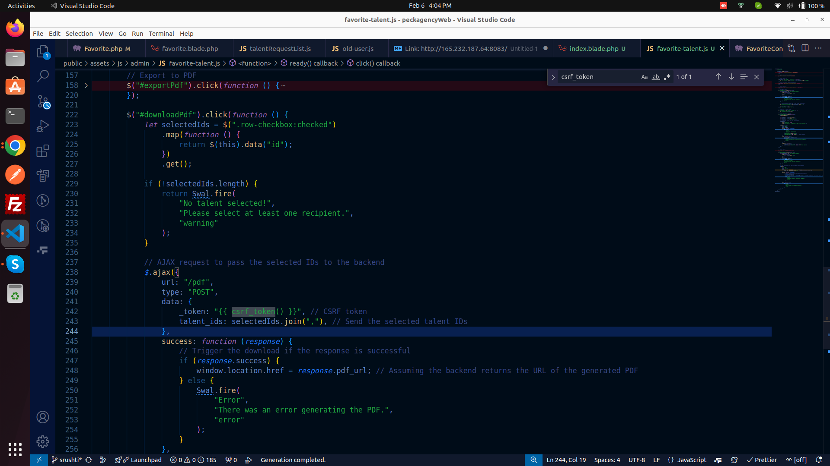This screenshot has height=466, width=830.
Task: Open the Terminal menu
Action: 161,34
